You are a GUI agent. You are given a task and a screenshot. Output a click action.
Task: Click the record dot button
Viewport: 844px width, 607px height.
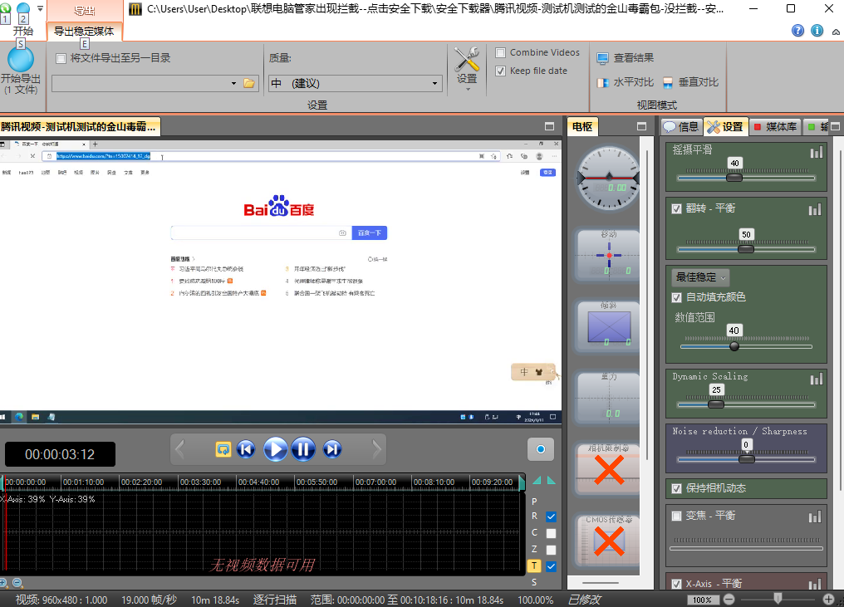(541, 449)
